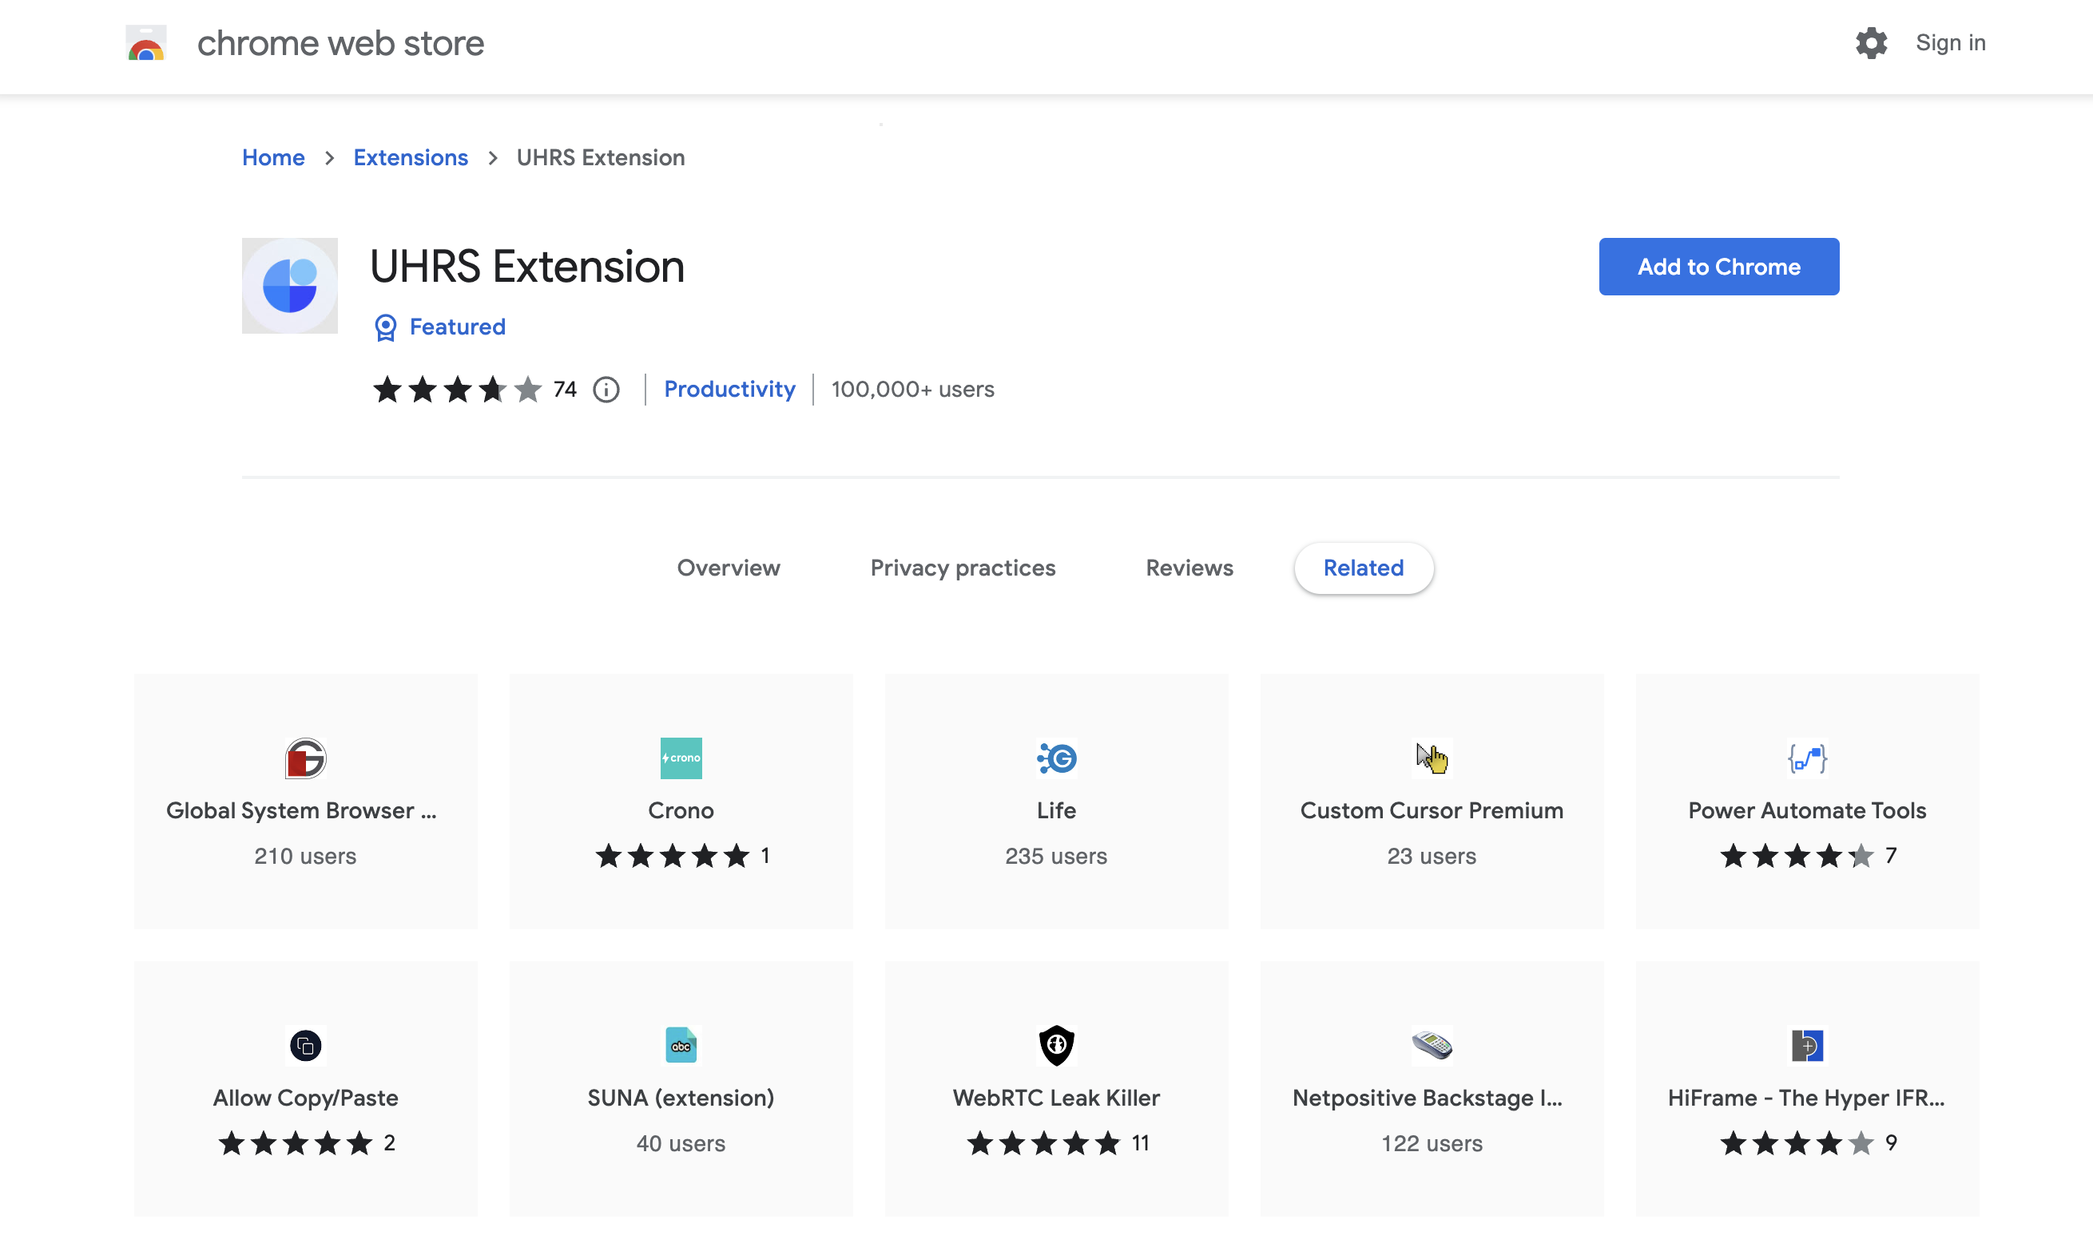The height and width of the screenshot is (1239, 2093).
Task: Open Netpositive Backstage title
Action: coord(1428,1098)
